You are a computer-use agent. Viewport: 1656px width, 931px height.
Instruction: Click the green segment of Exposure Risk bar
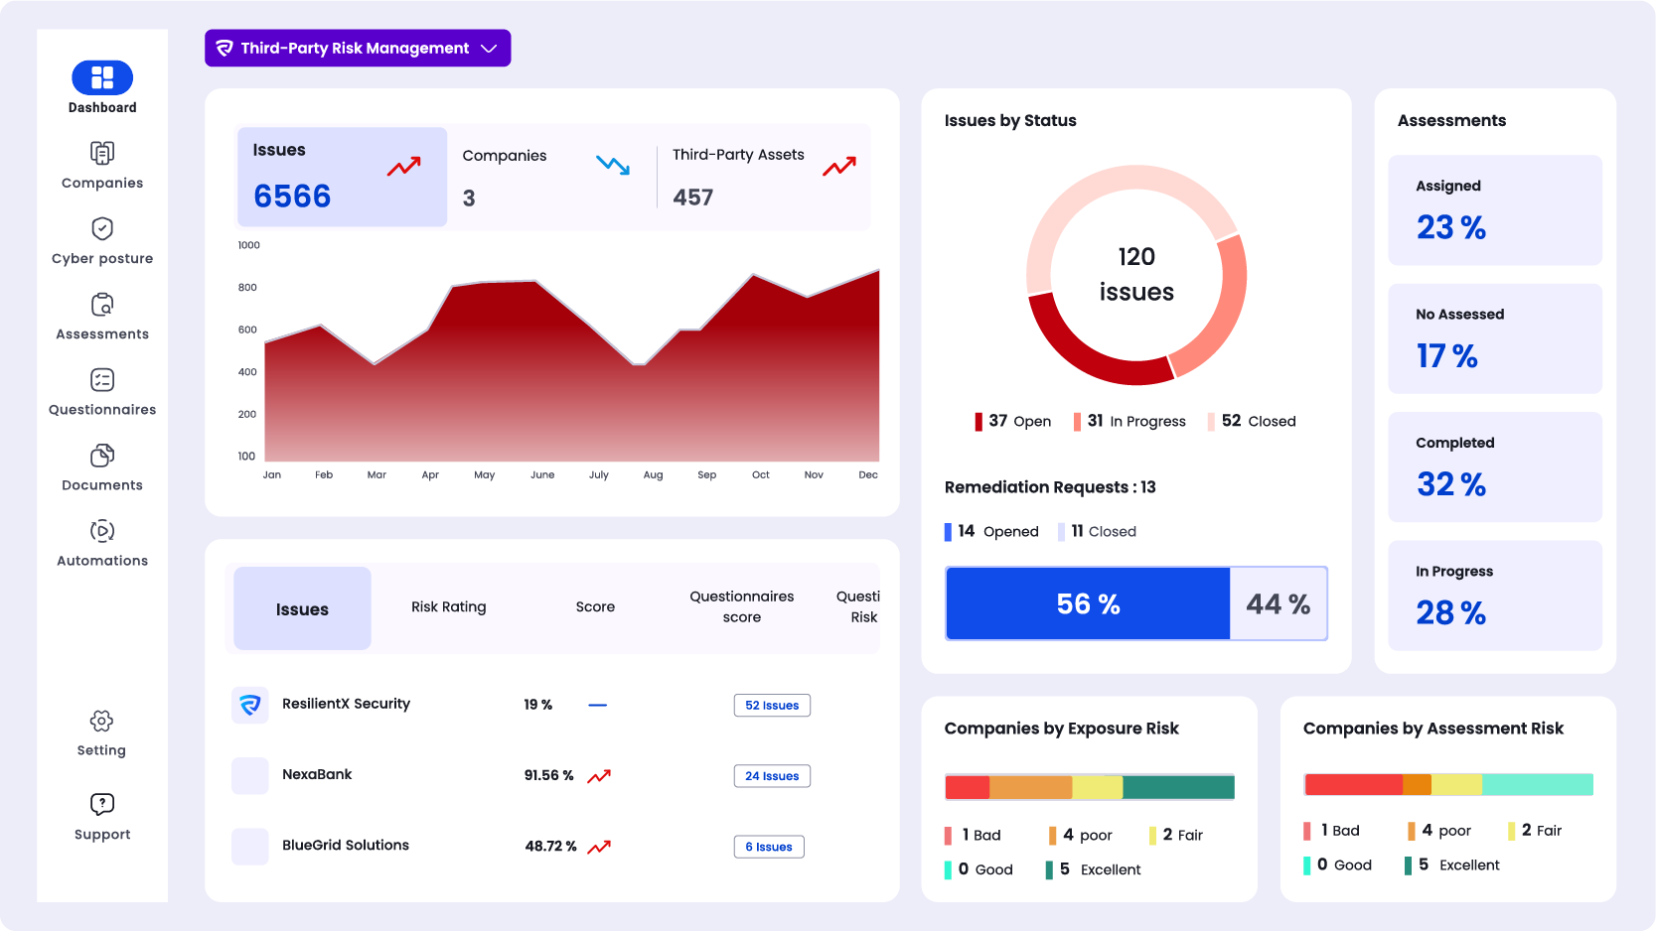(x=1178, y=787)
